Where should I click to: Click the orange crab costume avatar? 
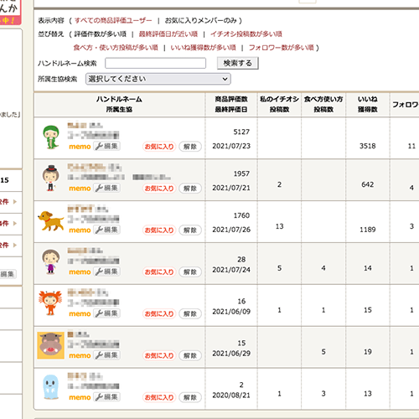click(x=50, y=303)
